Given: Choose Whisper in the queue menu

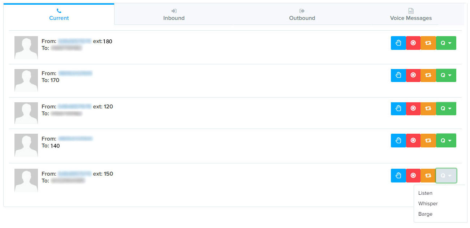Looking at the screenshot, I should click(x=428, y=203).
